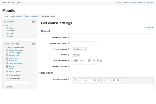
Task: Click the insert link editor icon
Action: point(105,80)
